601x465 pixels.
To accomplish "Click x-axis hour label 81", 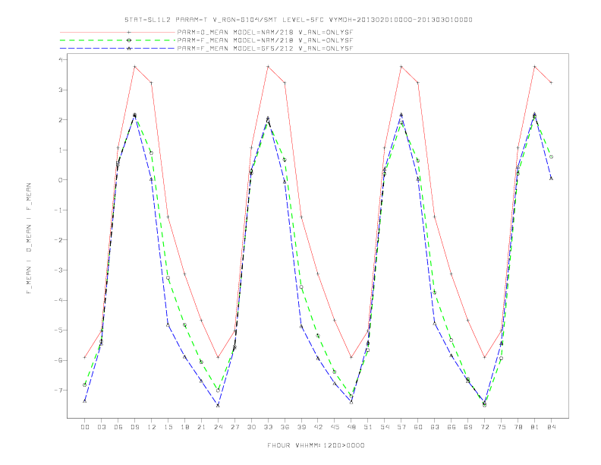I will 535,427.
